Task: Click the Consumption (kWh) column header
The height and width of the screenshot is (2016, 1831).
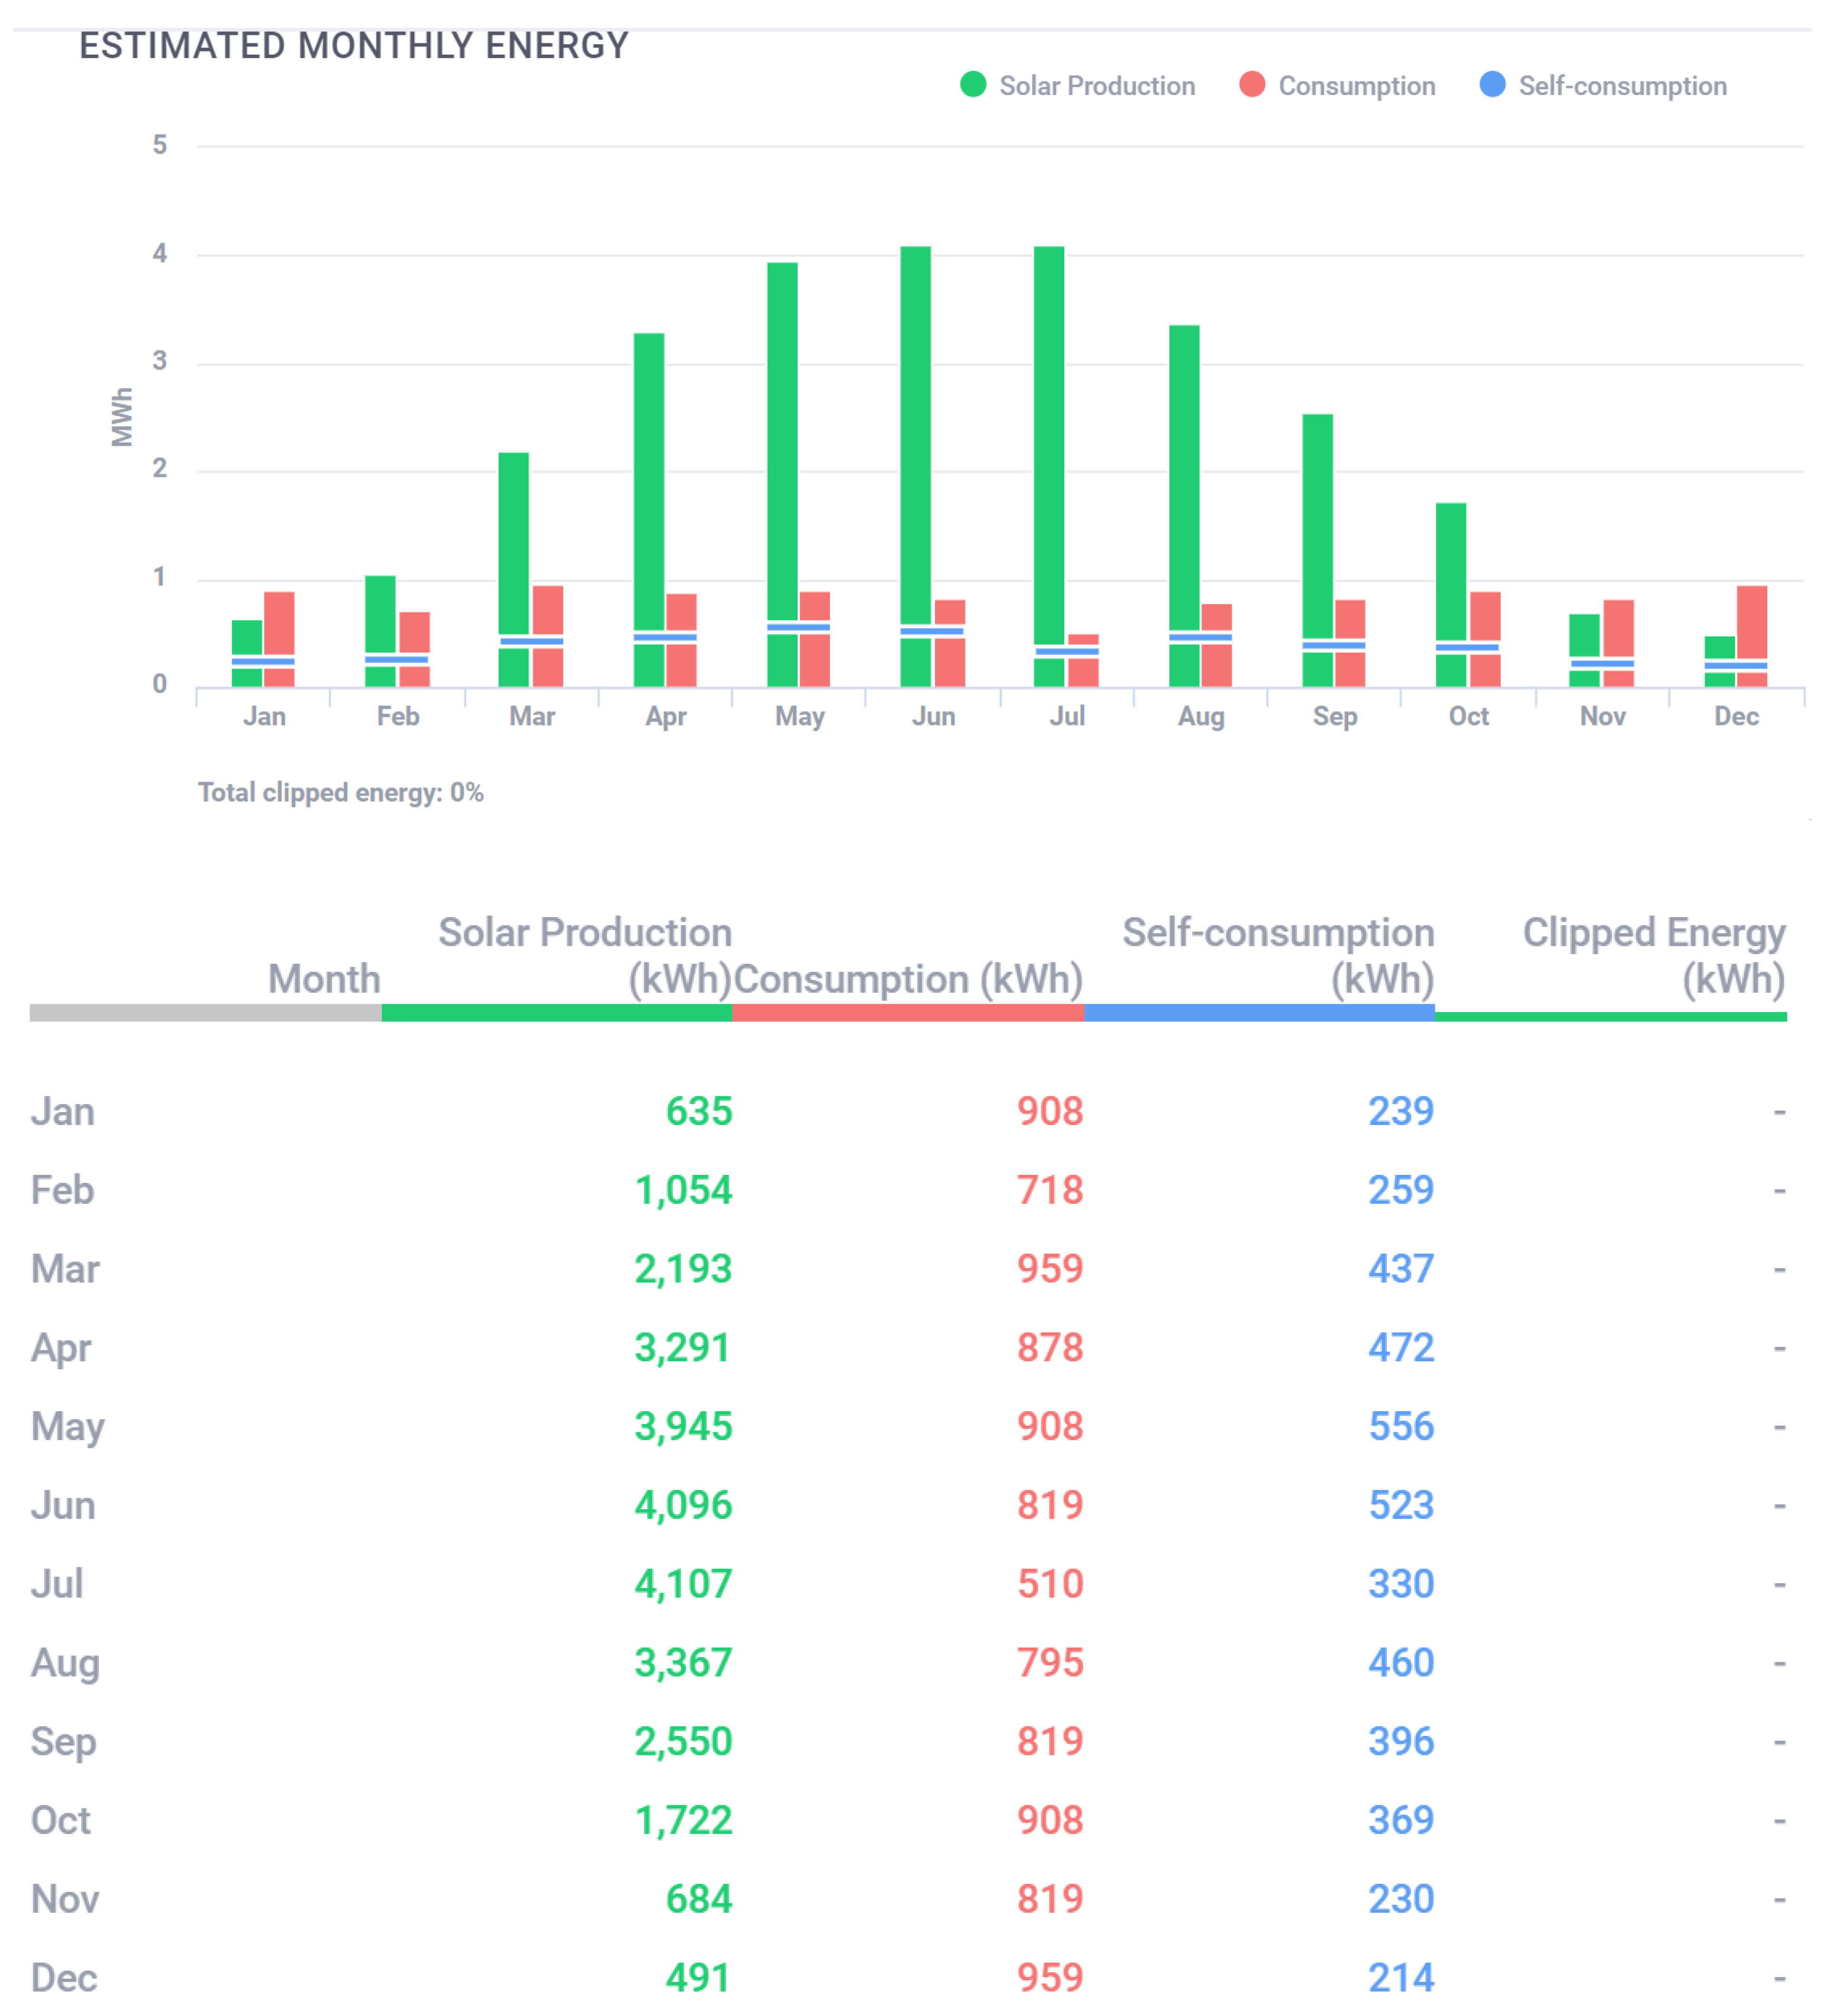Action: (x=908, y=978)
